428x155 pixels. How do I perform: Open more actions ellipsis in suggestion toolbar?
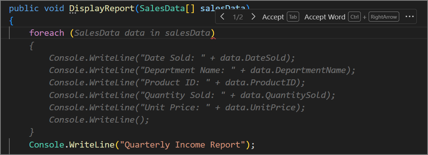pos(409,17)
